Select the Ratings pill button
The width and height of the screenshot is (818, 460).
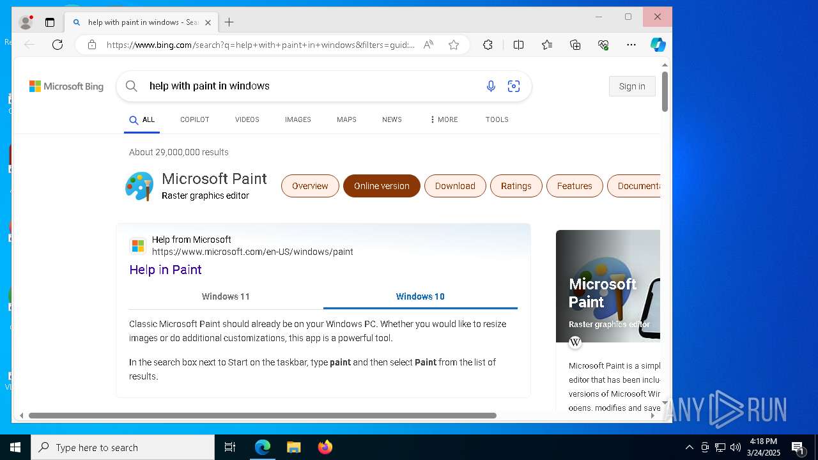pyautogui.click(x=516, y=186)
